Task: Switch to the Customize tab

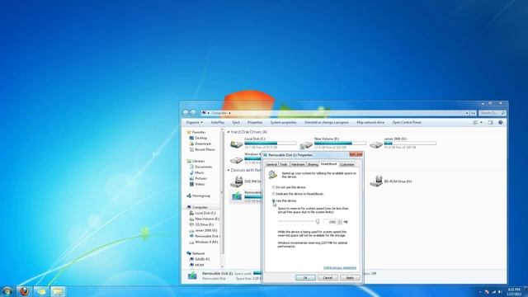Action: coord(347,164)
